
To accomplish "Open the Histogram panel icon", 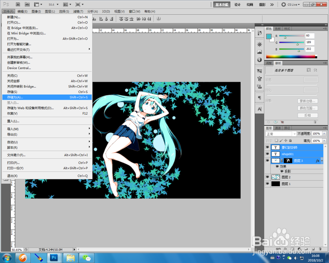I will coord(260,52).
